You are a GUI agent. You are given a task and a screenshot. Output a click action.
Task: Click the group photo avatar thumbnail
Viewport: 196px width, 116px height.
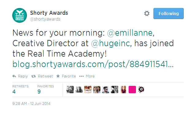88,90
